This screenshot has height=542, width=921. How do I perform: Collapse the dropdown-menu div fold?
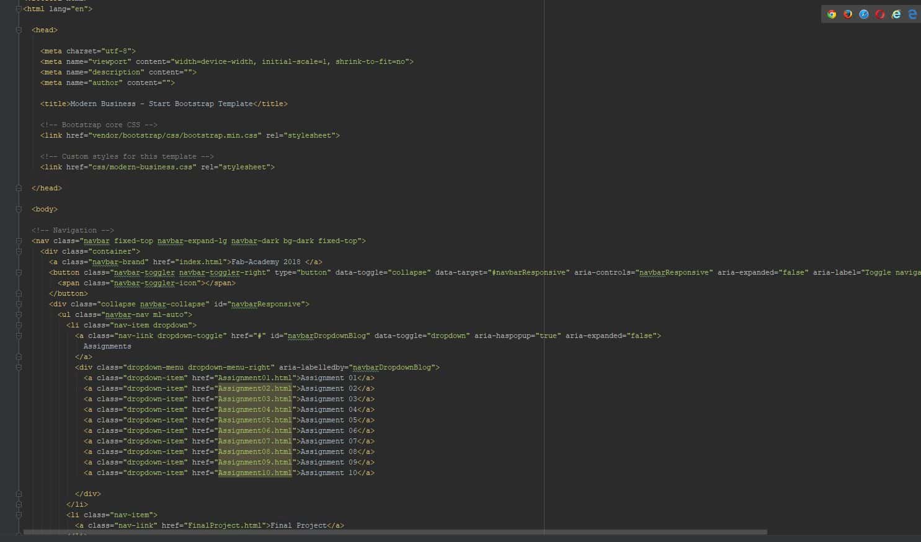19,367
